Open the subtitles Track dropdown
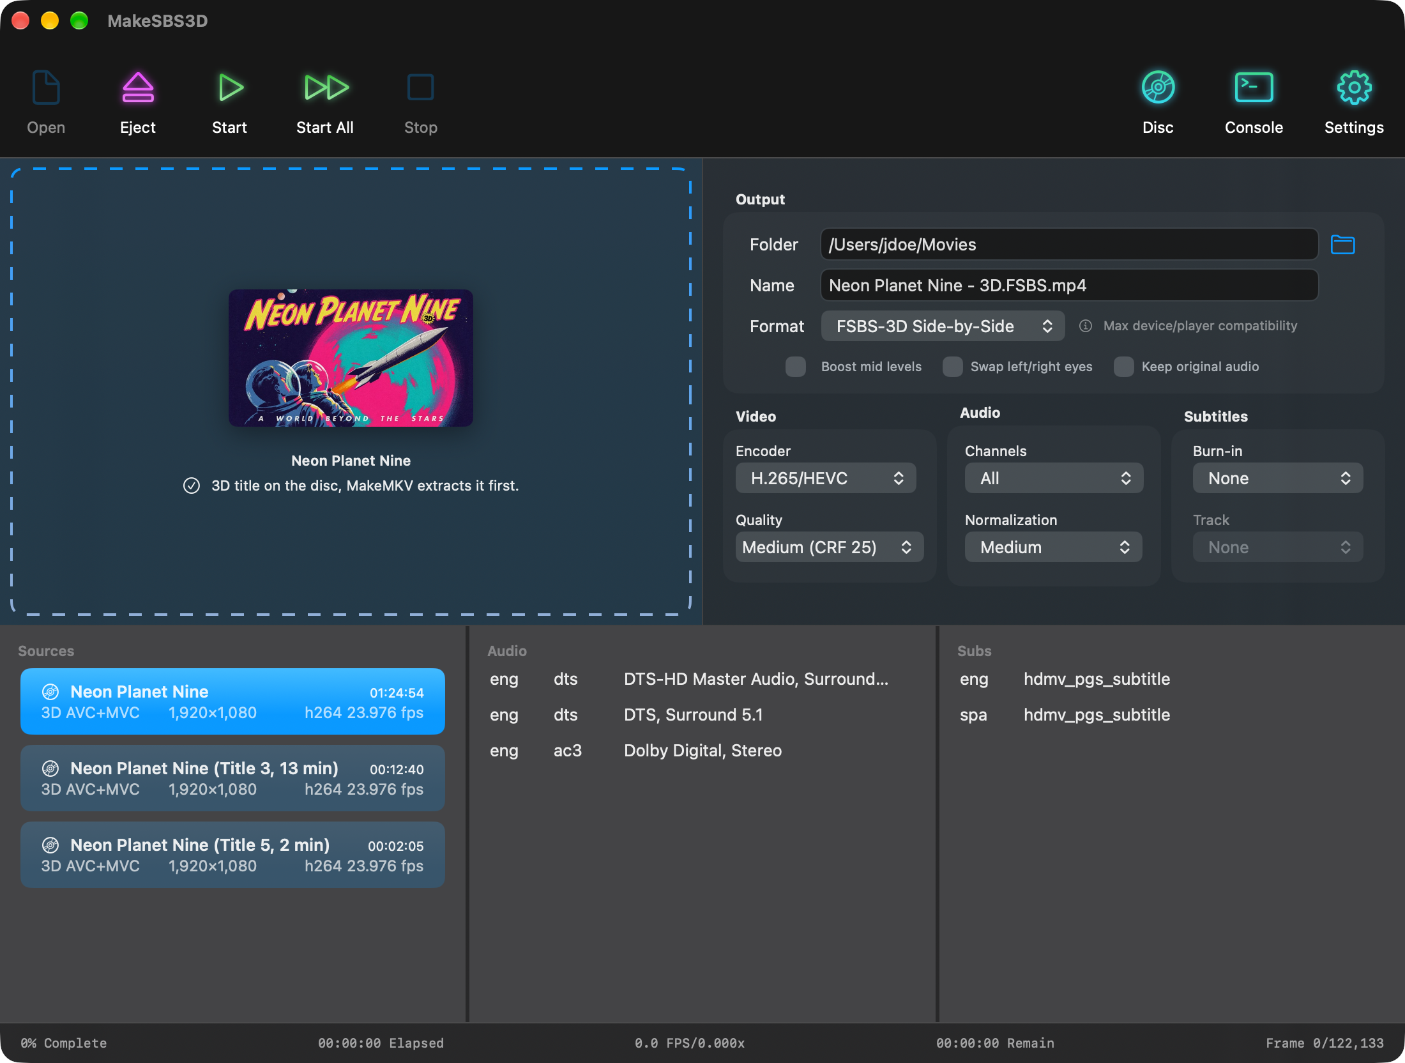This screenshot has width=1405, height=1063. [x=1277, y=547]
